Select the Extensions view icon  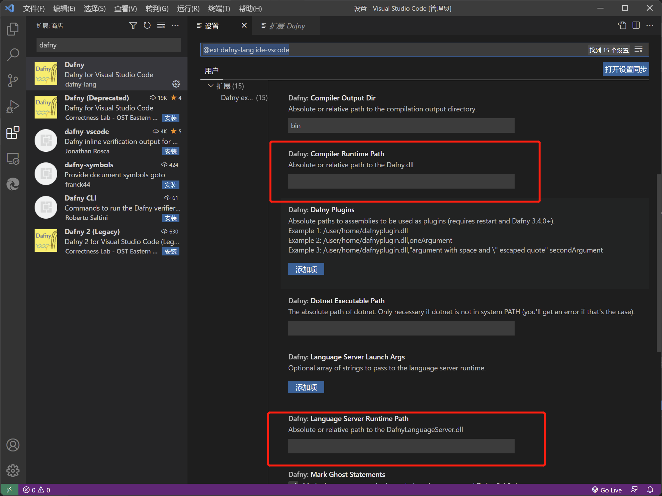tap(13, 132)
